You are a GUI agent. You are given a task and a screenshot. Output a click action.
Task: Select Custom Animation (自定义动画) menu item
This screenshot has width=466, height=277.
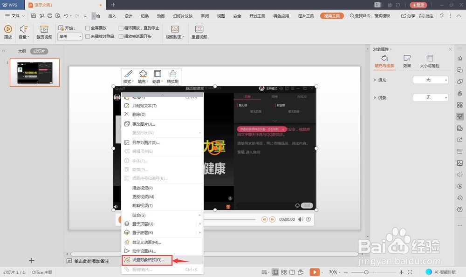point(163,242)
